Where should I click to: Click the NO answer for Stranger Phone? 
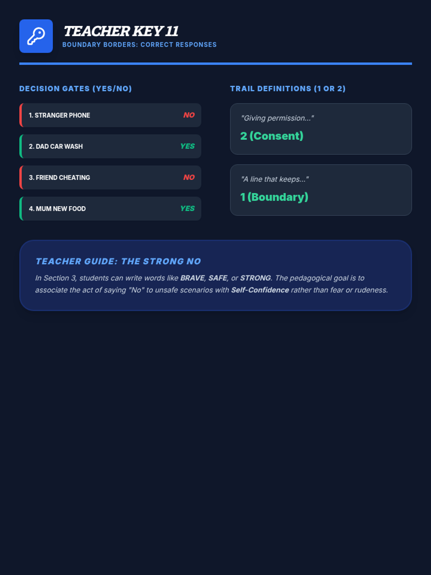[189, 115]
